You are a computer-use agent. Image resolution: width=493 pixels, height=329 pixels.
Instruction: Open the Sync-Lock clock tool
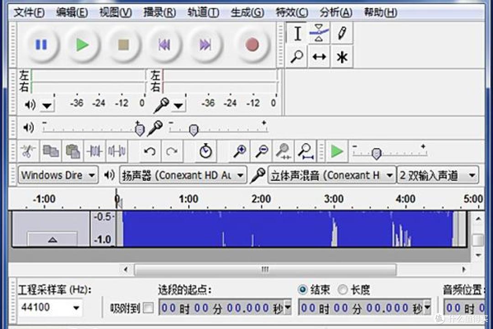coord(206,151)
